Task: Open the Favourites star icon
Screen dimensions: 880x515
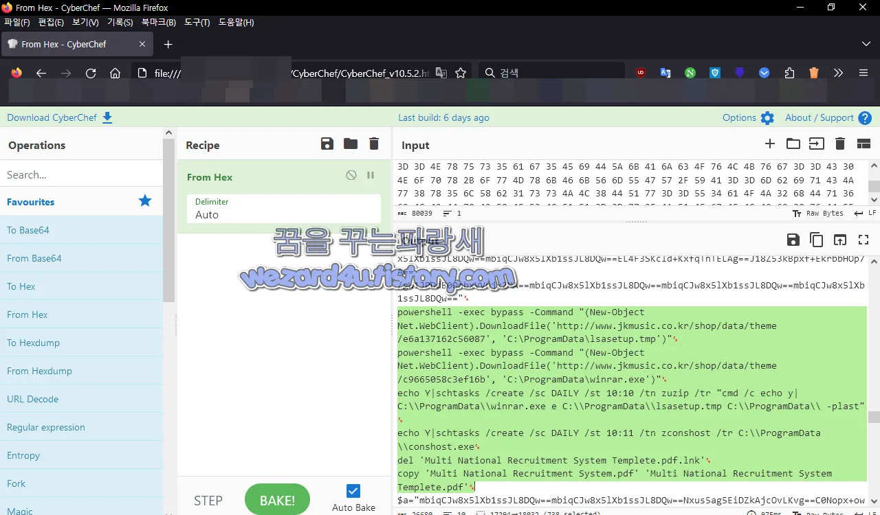Action: [x=145, y=201]
